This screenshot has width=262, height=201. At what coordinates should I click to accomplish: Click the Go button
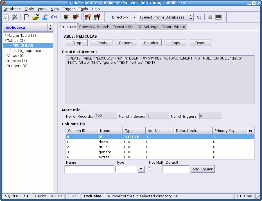[199, 17]
